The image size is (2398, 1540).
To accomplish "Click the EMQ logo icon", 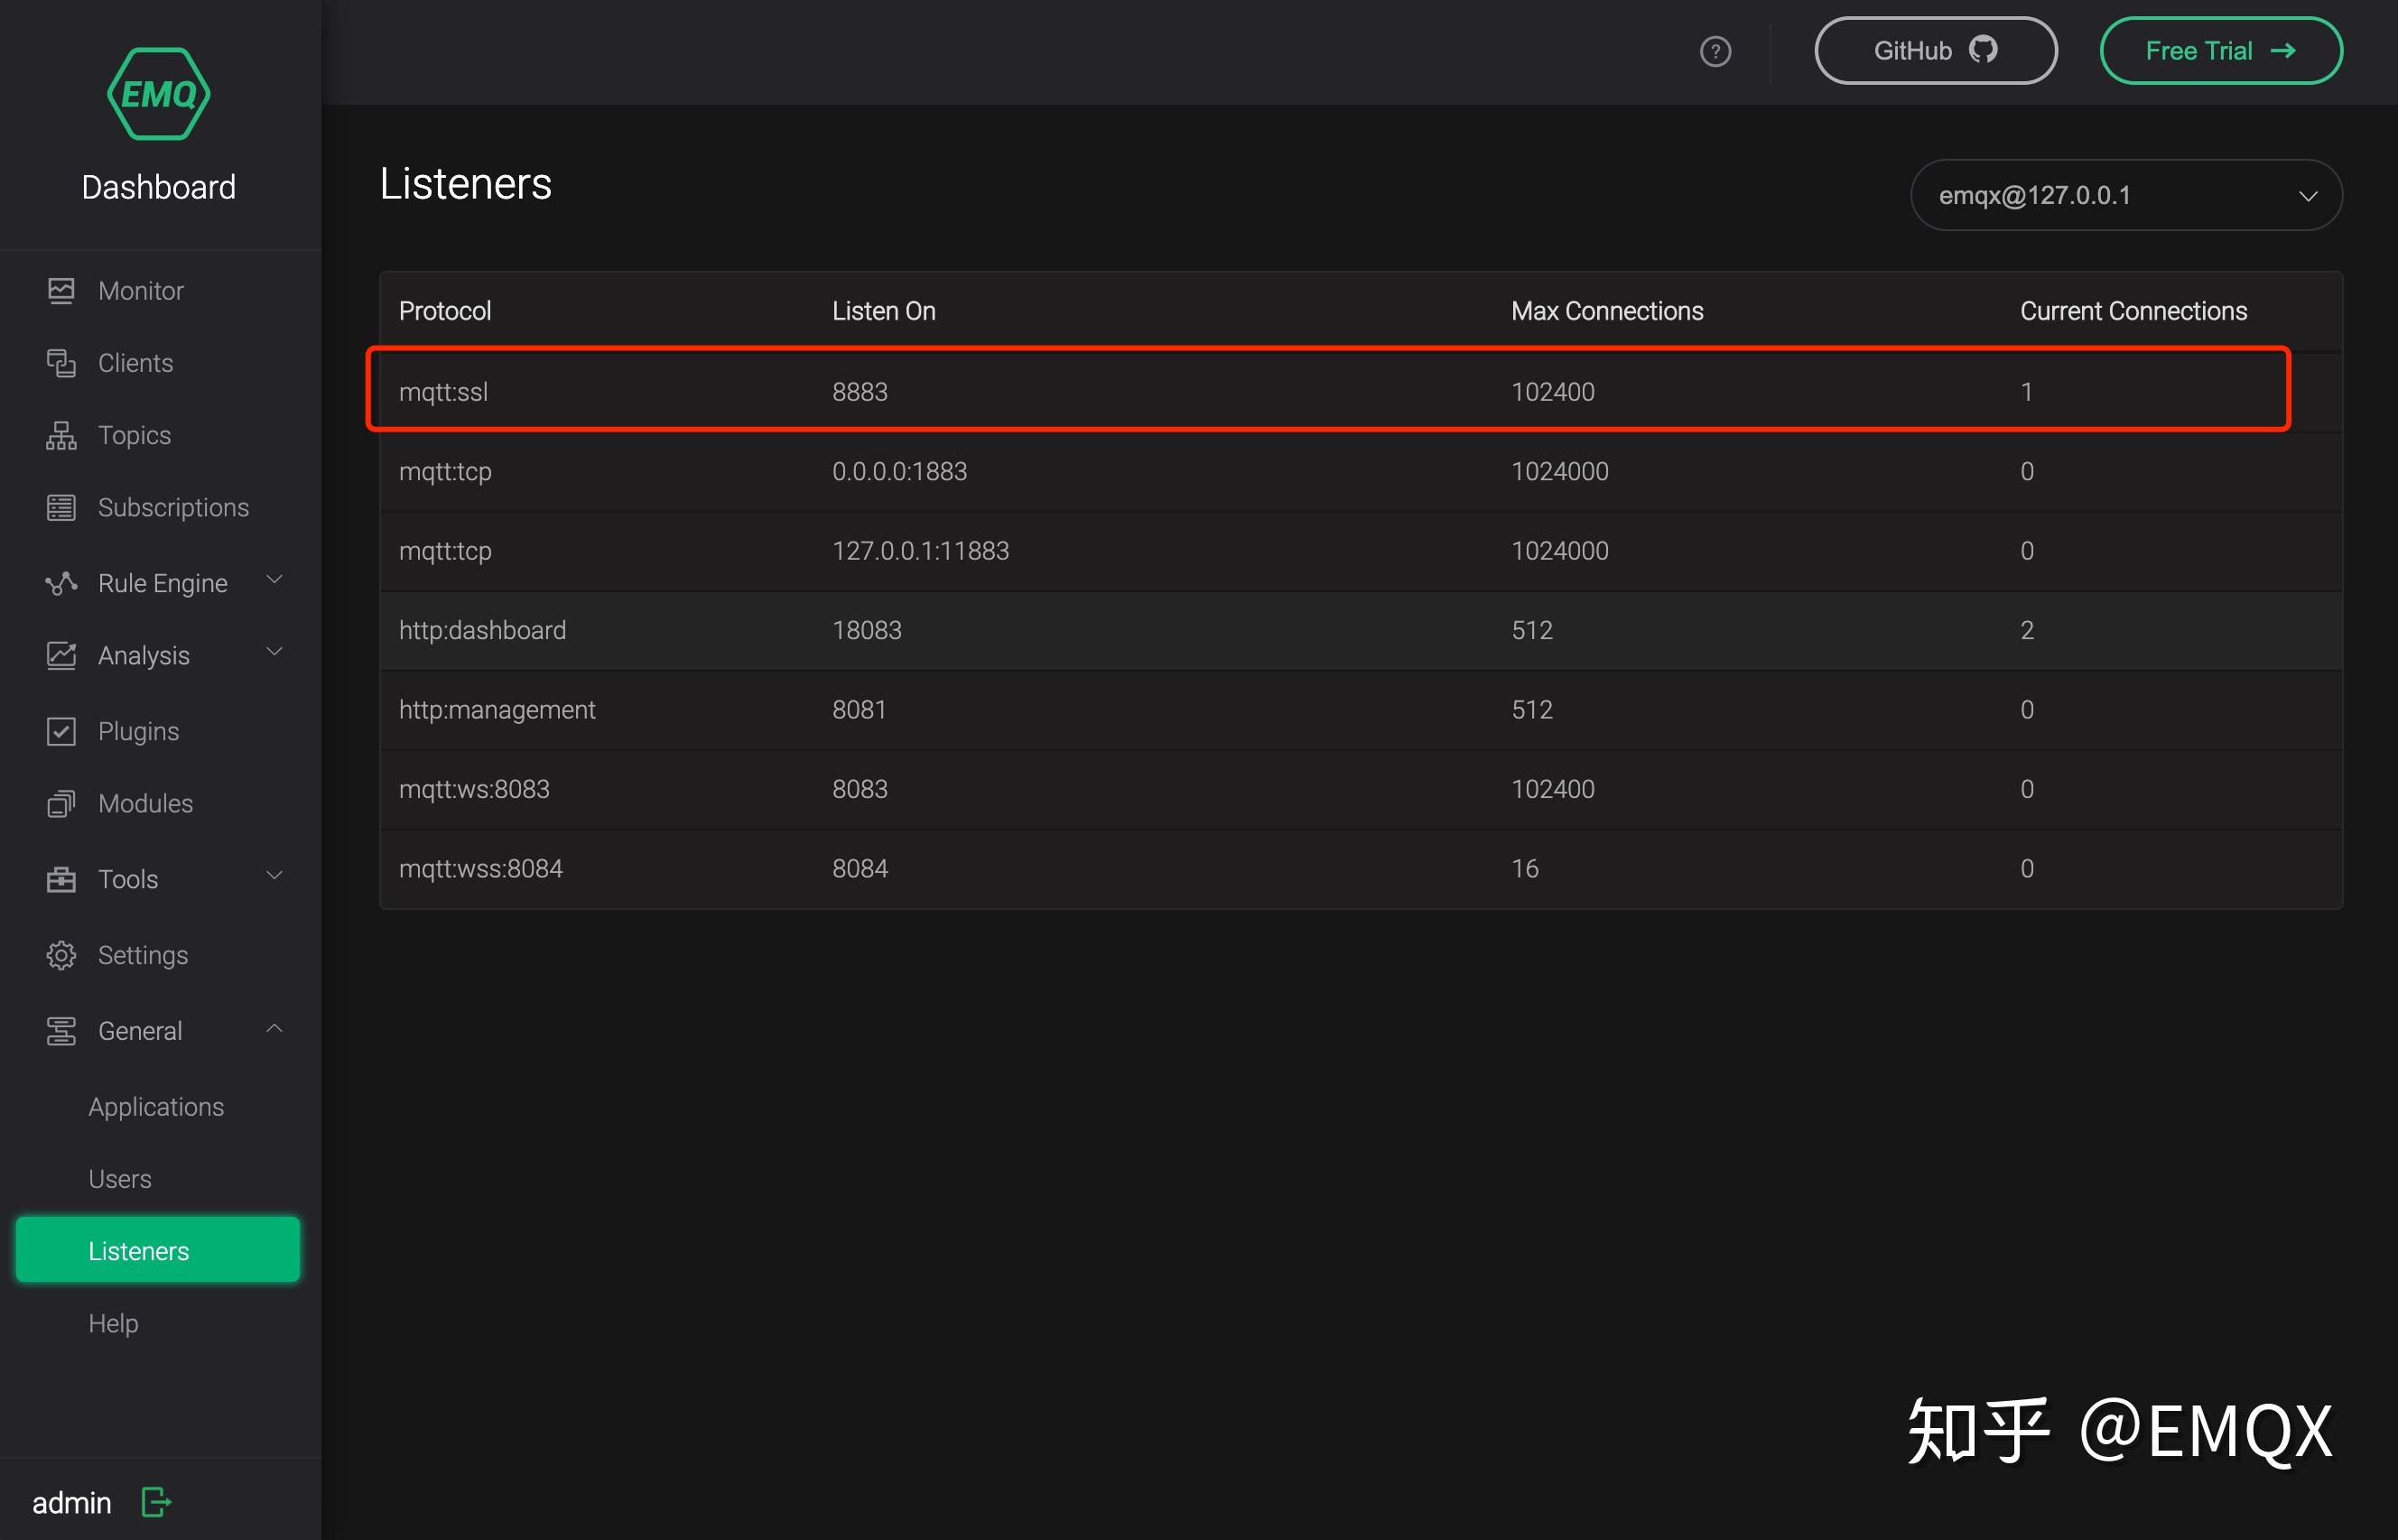I will [158, 92].
